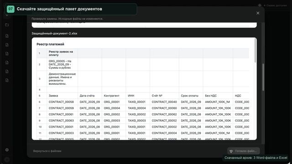Select the 'Реестр заявок на оплату' cell
This screenshot has height=164, width=292.
(62, 53)
